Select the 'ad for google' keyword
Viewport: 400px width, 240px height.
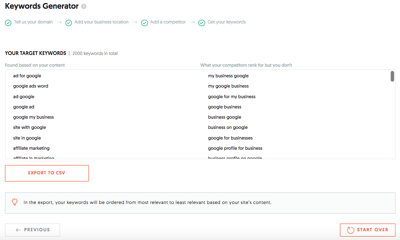(x=27, y=76)
